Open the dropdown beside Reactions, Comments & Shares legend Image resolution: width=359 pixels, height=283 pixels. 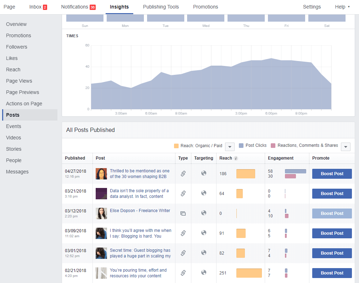point(346,146)
